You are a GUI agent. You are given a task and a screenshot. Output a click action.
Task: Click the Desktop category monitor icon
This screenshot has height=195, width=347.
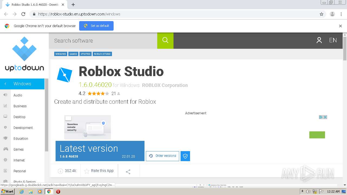[5, 116]
